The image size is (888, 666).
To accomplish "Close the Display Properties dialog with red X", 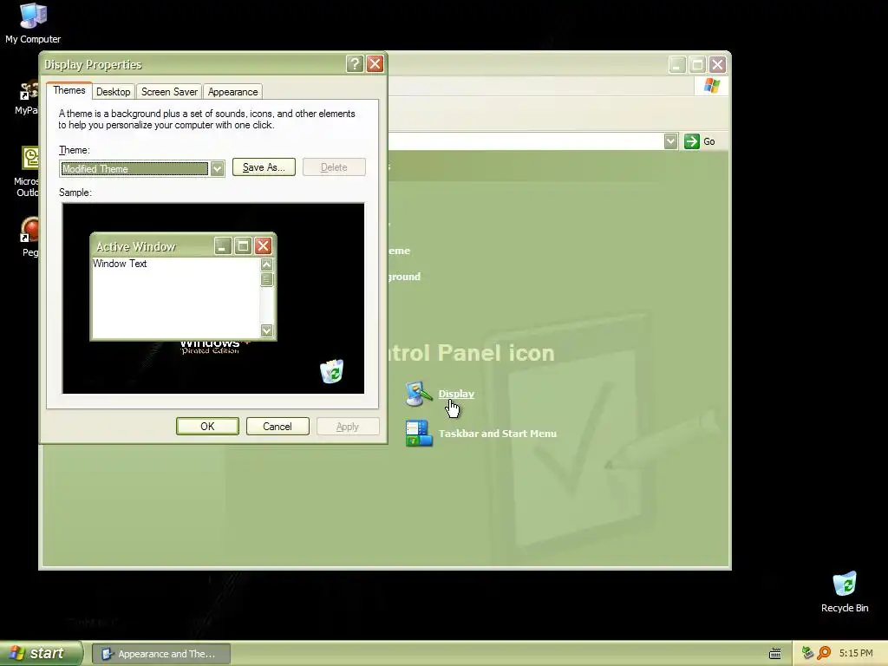I will [375, 64].
